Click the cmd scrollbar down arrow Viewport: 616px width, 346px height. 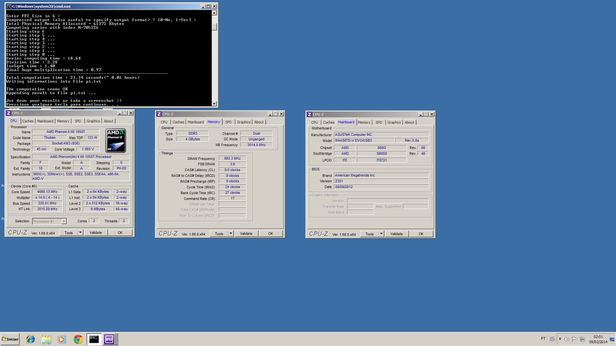[214, 104]
